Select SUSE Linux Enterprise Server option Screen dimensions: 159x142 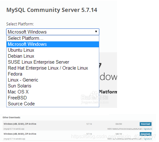[x=53, y=62]
